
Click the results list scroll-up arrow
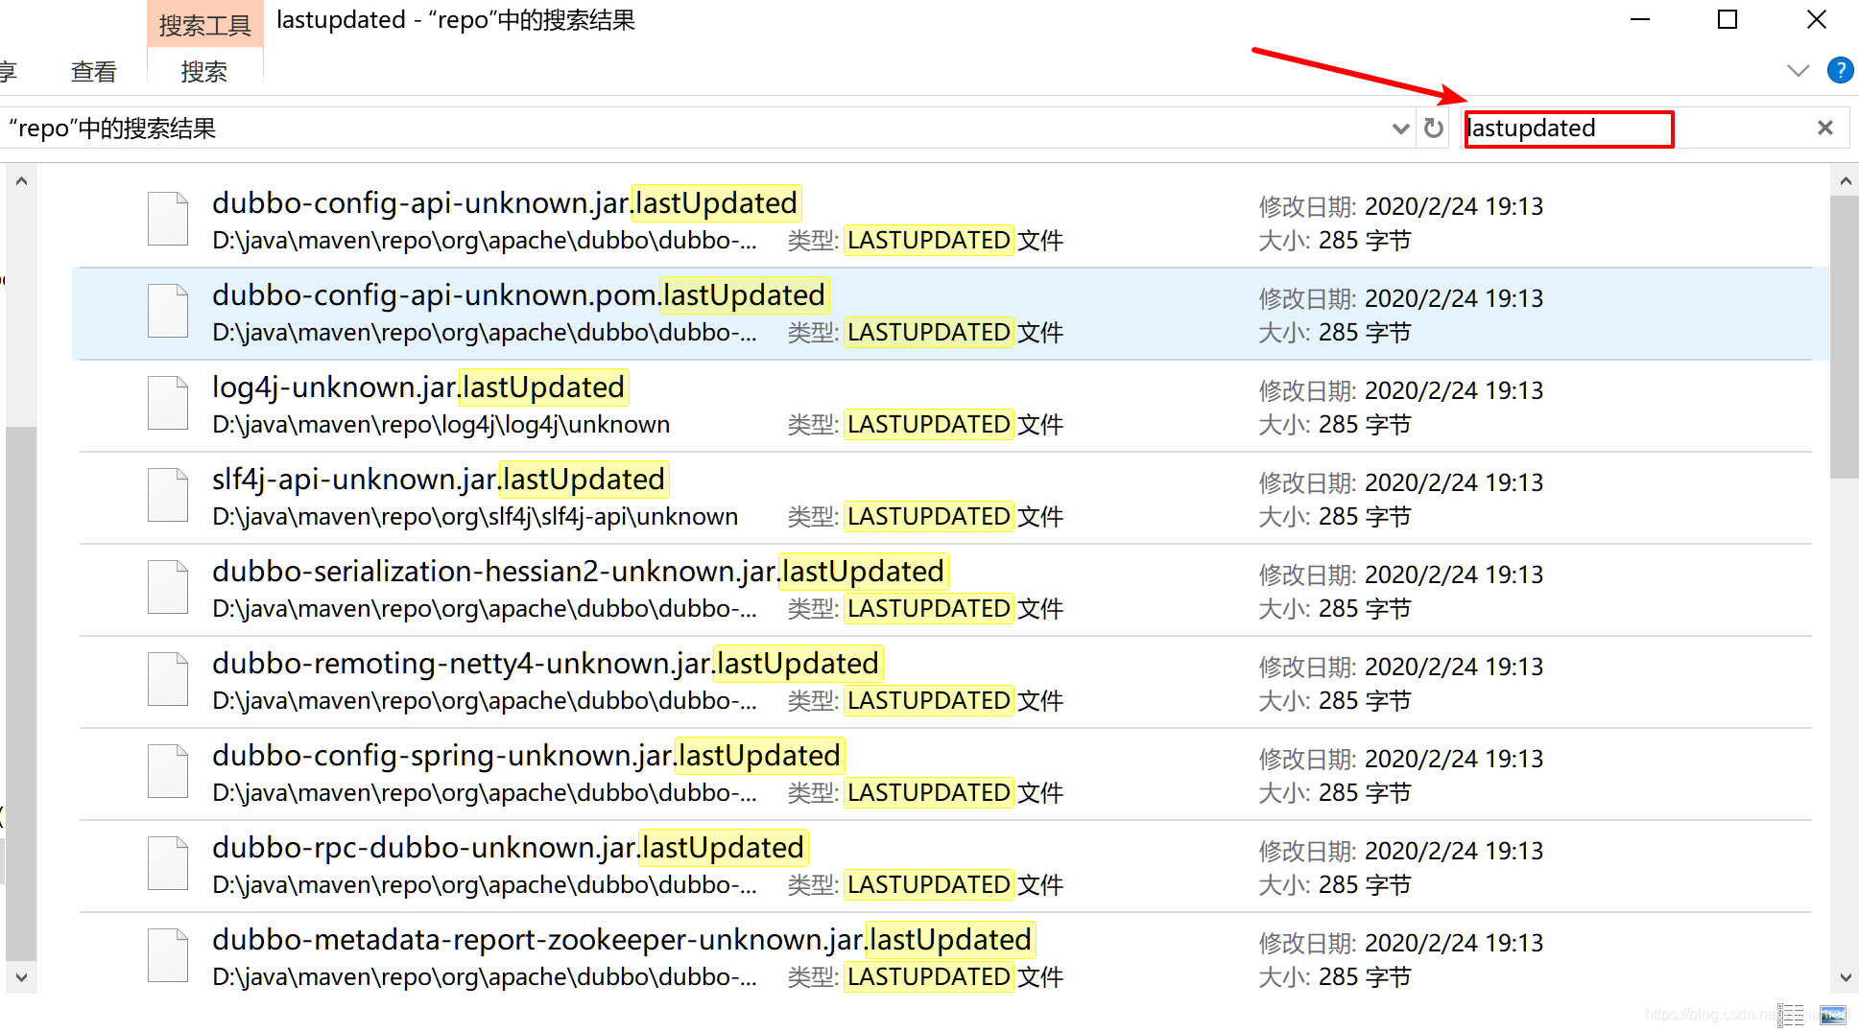(1845, 180)
